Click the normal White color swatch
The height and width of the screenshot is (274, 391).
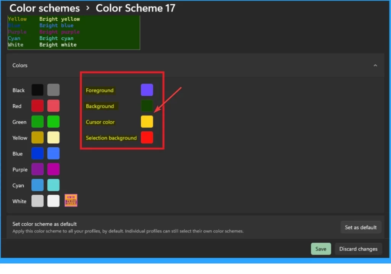coord(37,201)
